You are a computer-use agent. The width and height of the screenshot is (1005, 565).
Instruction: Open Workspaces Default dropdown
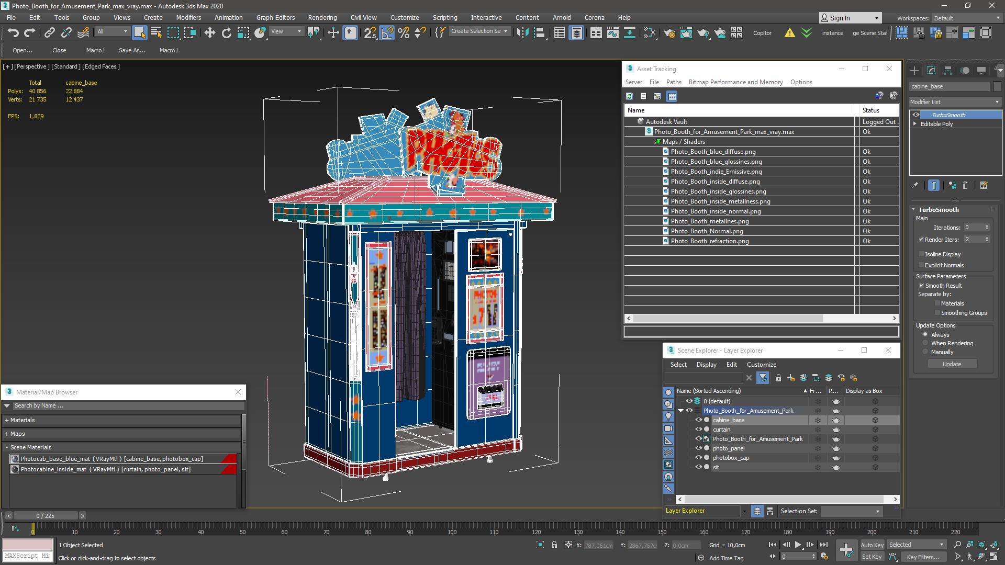966,18
